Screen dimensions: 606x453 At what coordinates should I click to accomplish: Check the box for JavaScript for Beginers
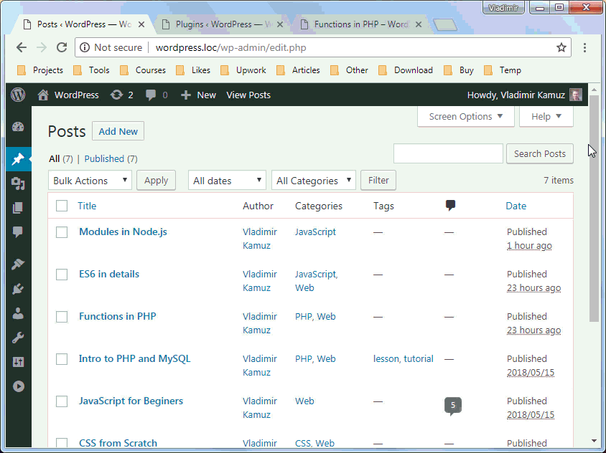62,401
